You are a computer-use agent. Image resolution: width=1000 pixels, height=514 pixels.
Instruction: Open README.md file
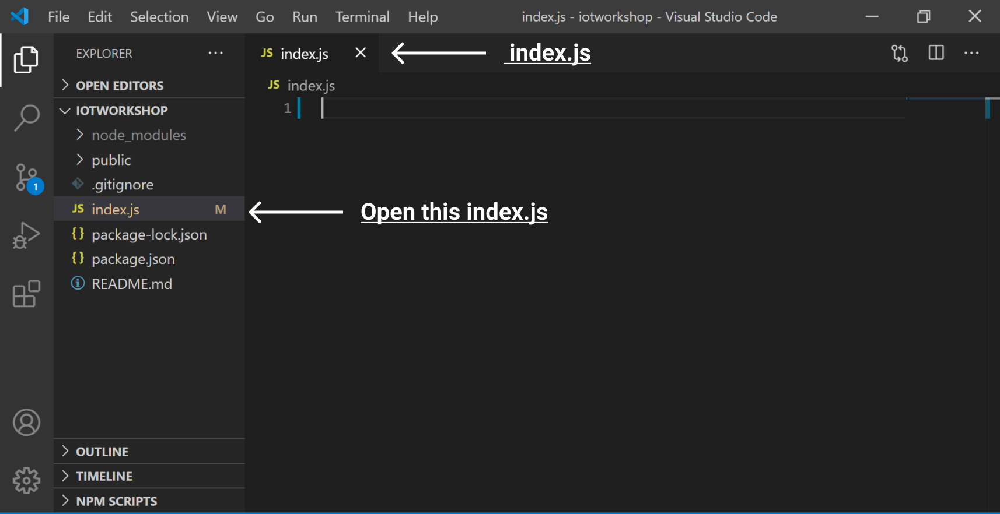coord(149,283)
